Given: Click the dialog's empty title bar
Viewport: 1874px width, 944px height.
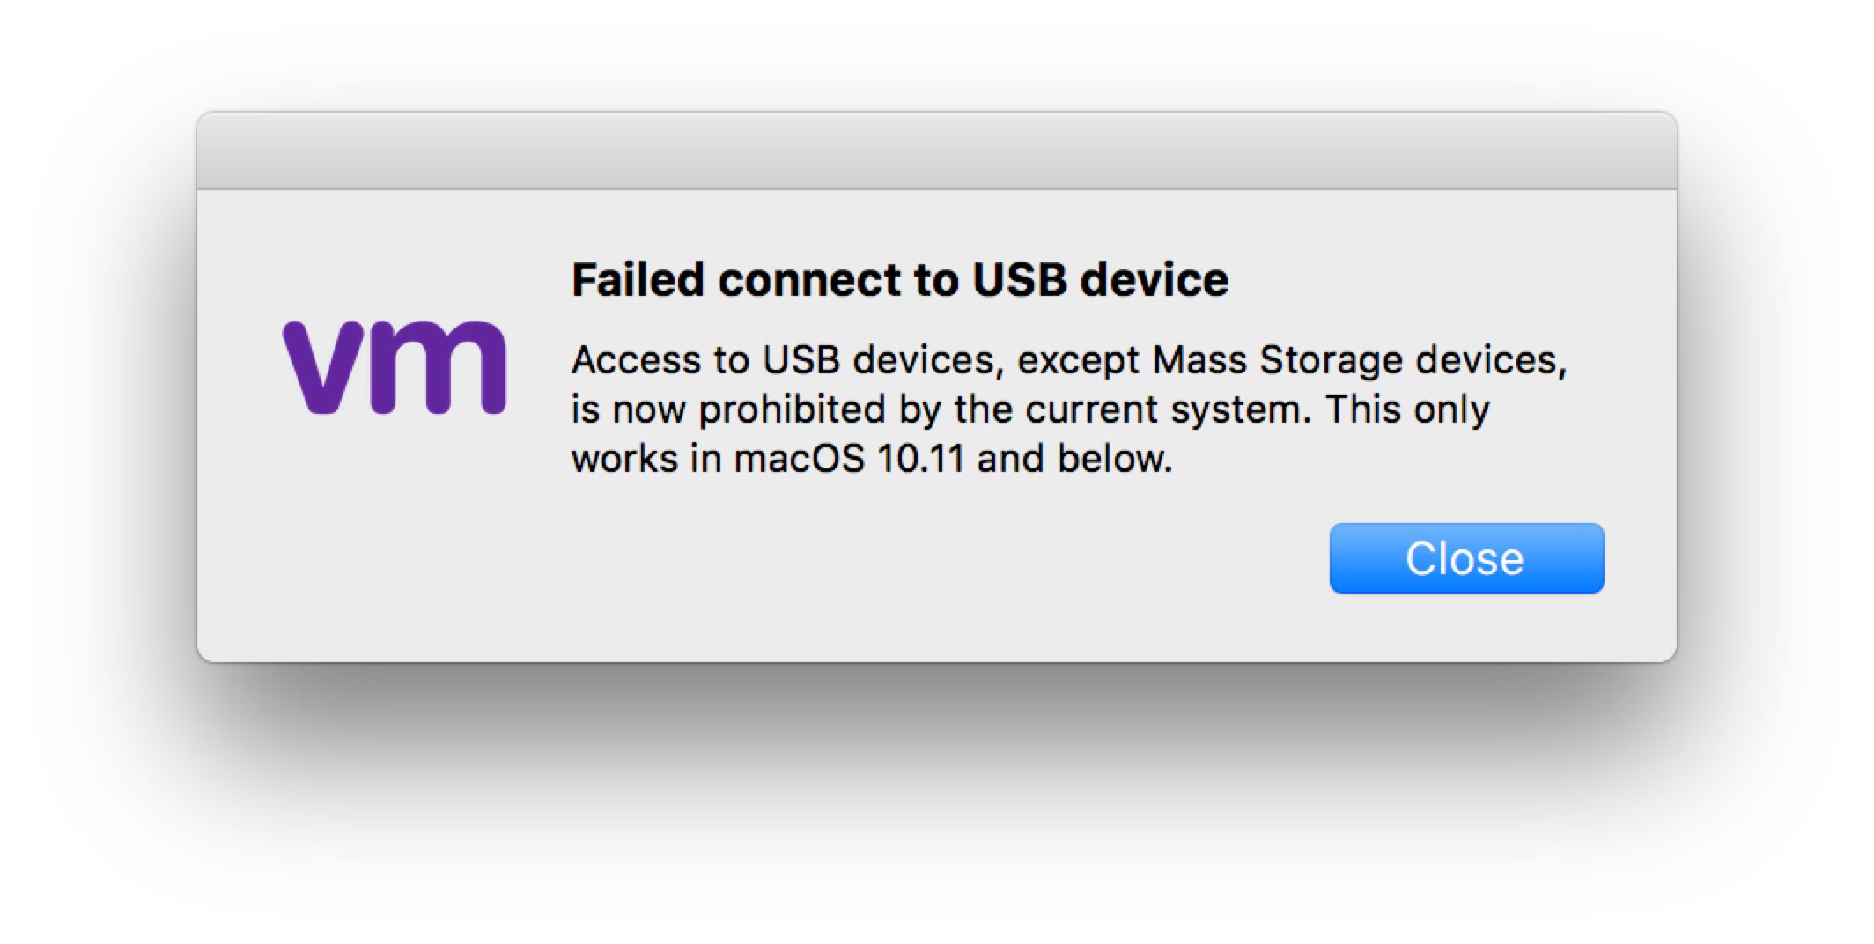Looking at the screenshot, I should tap(936, 151).
